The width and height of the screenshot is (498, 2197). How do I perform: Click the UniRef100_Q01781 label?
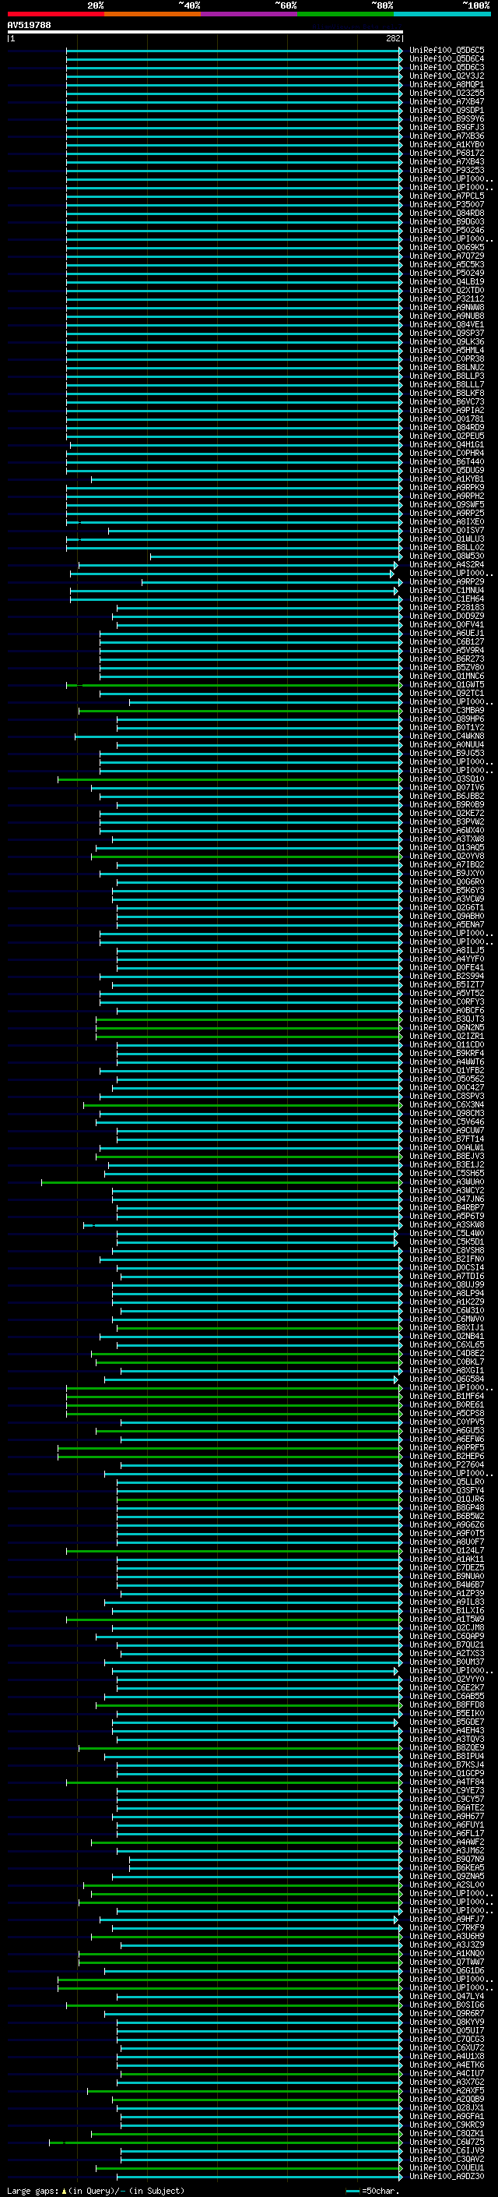tap(447, 419)
